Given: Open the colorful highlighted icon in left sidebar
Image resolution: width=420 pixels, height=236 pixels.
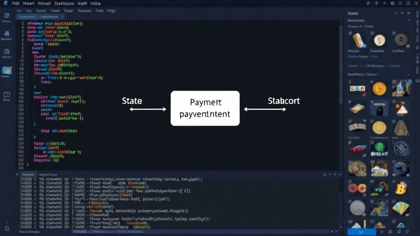Looking at the screenshot, I should click(x=7, y=70).
